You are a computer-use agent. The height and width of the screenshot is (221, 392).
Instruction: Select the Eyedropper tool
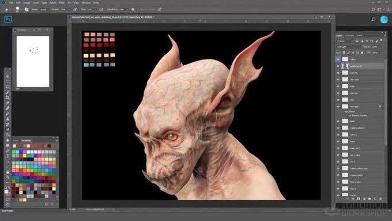click(x=7, y=103)
